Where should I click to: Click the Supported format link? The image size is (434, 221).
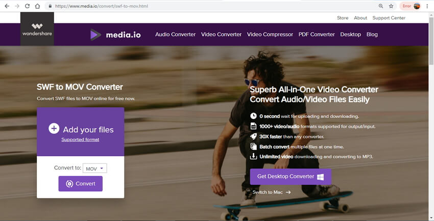[80, 139]
